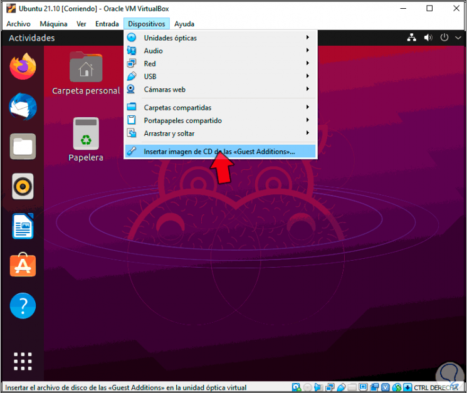The width and height of the screenshot is (467, 393).
Task: Click display monitor status bar icon
Action: click(363, 387)
